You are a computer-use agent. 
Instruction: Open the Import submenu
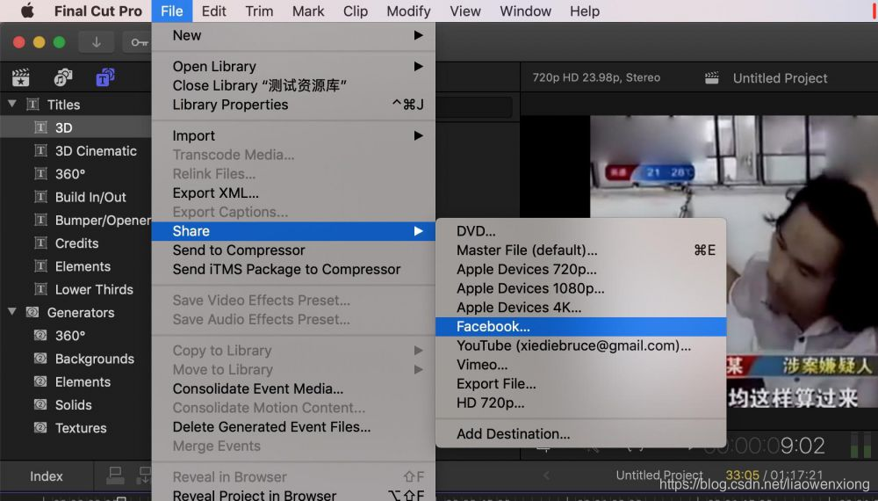(x=293, y=135)
